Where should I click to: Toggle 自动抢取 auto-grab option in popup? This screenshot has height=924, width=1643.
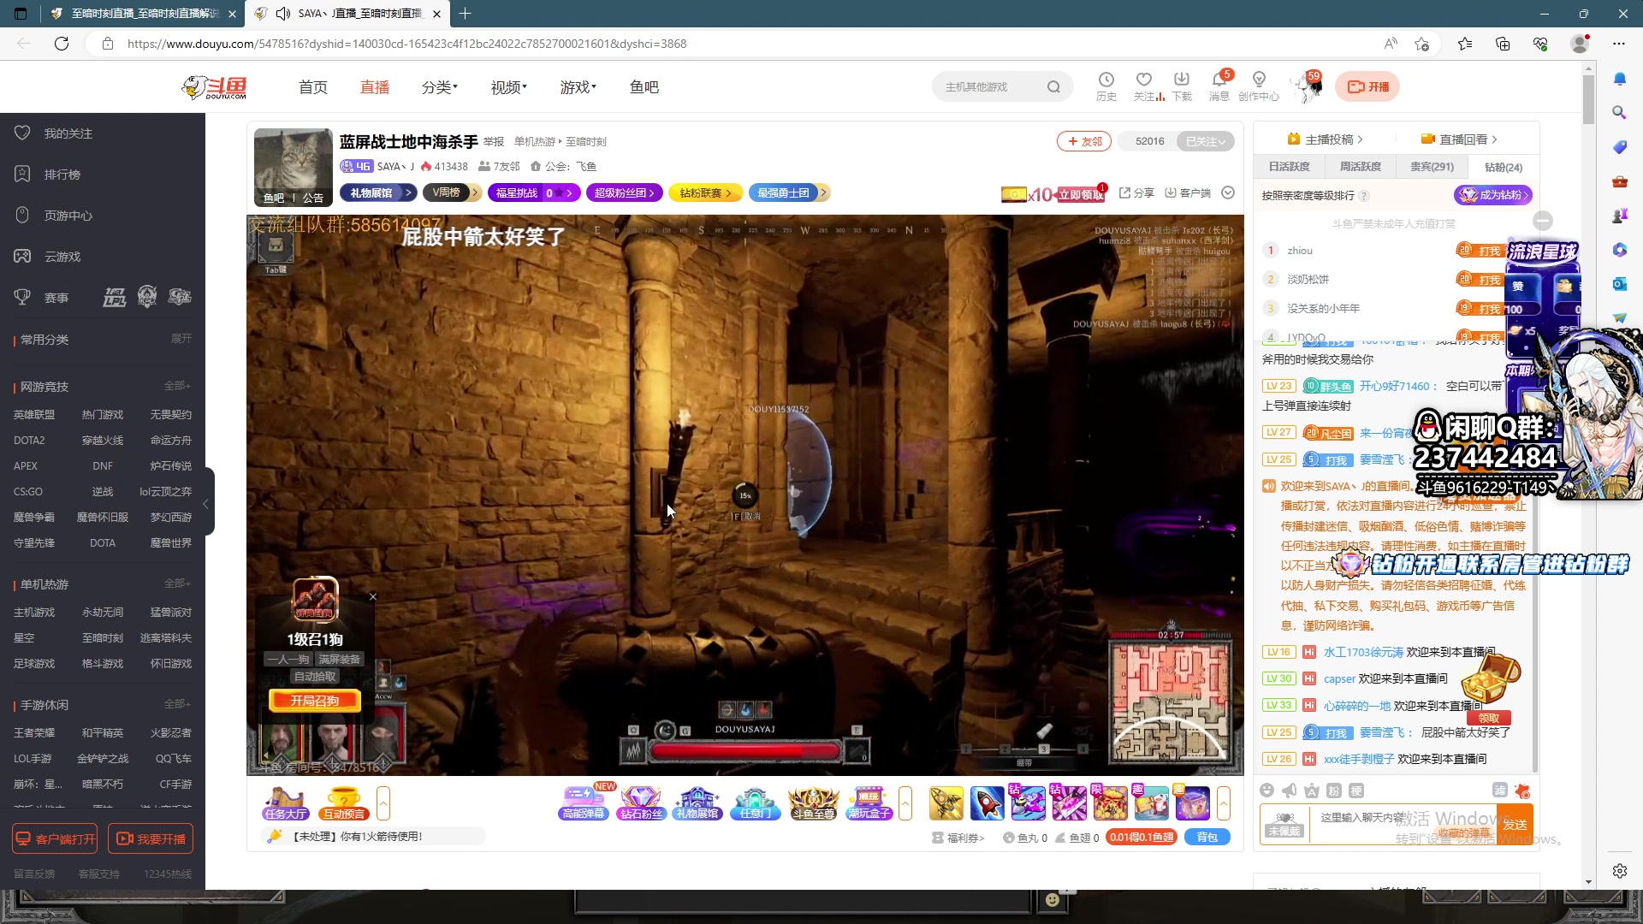pos(315,676)
